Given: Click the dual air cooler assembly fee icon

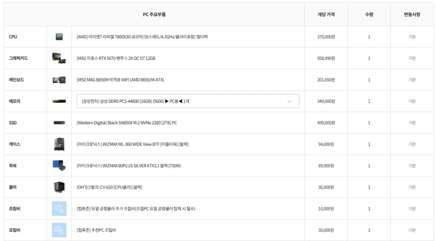Looking at the screenshot, I should point(59,209).
